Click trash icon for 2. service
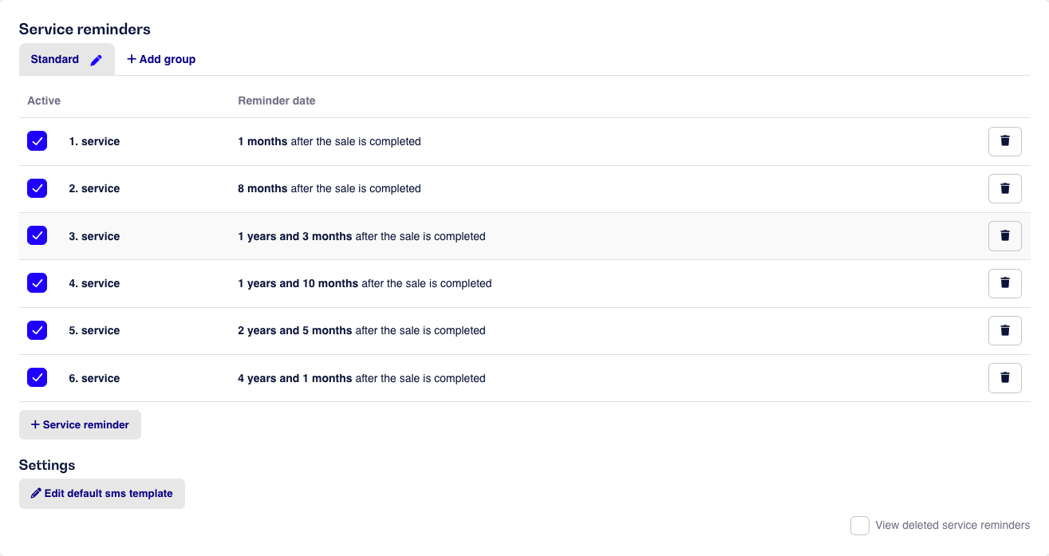The height and width of the screenshot is (556, 1049). [1004, 188]
